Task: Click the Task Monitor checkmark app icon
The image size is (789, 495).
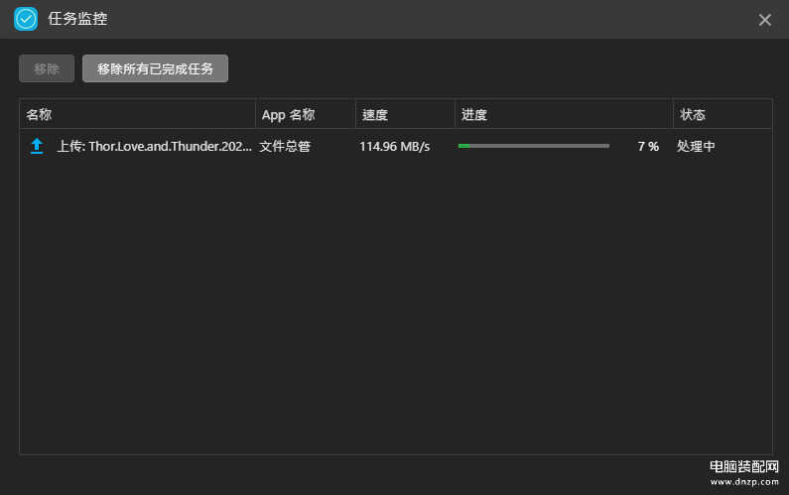Action: point(26,19)
